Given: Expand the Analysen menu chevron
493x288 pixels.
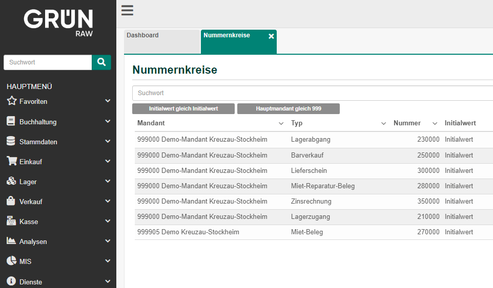Looking at the screenshot, I should 108,241.
